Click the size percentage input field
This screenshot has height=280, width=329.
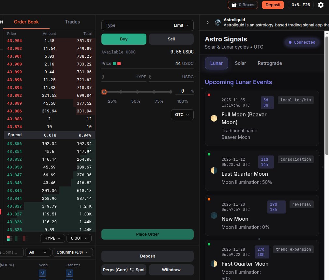coord(185,91)
